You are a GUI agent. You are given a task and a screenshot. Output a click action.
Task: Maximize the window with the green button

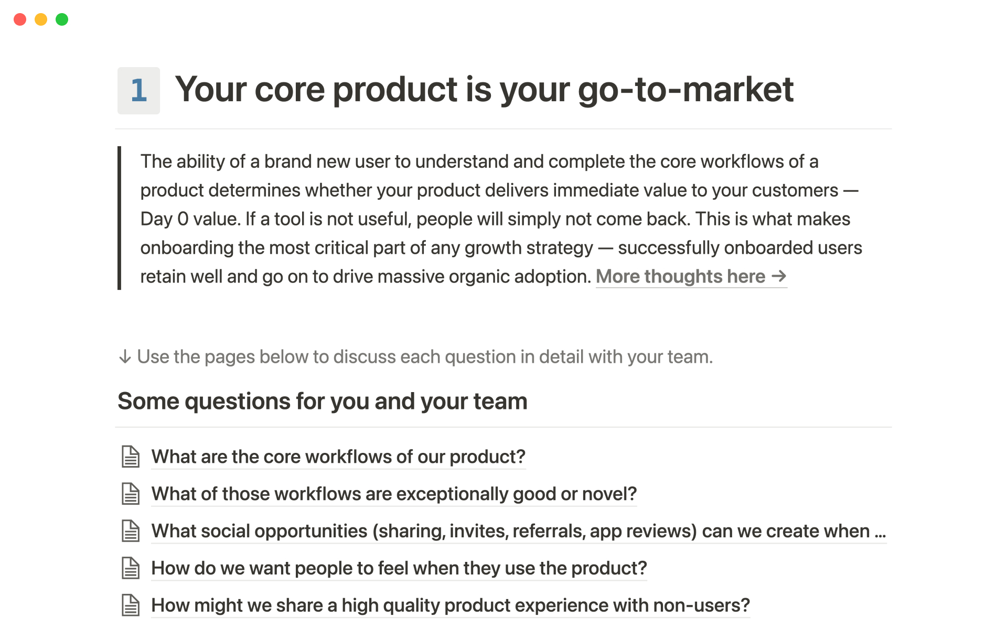pos(62,19)
